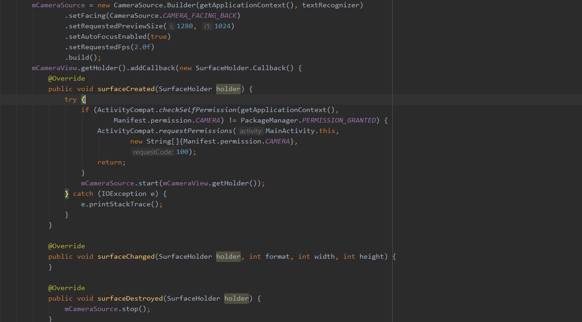Screen dimensions: 582x322
Task: Click the surfaceChanged method name
Action: pyautogui.click(x=126, y=256)
